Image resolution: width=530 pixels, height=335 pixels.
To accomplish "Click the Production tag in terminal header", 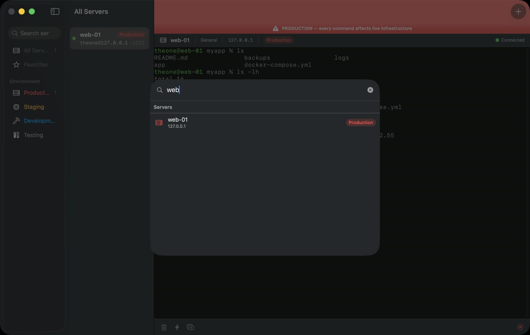I will click(x=279, y=40).
